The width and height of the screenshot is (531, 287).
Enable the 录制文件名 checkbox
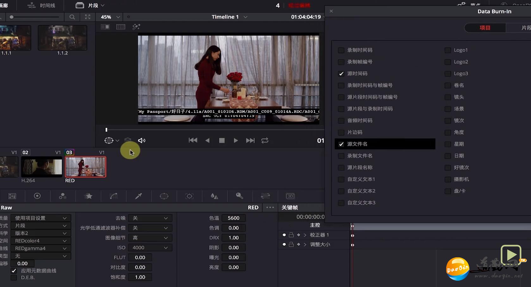click(341, 156)
